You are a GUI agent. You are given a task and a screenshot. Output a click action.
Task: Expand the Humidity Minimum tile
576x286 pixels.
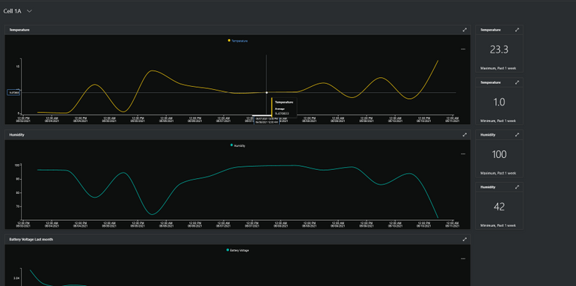pos(517,187)
